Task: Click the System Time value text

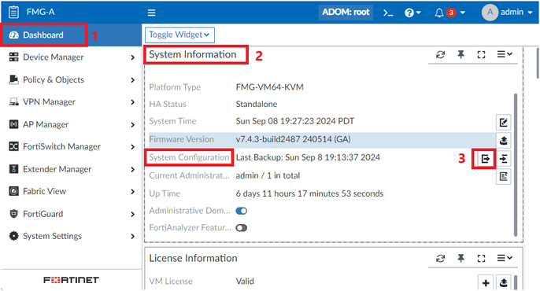Action: [294, 121]
